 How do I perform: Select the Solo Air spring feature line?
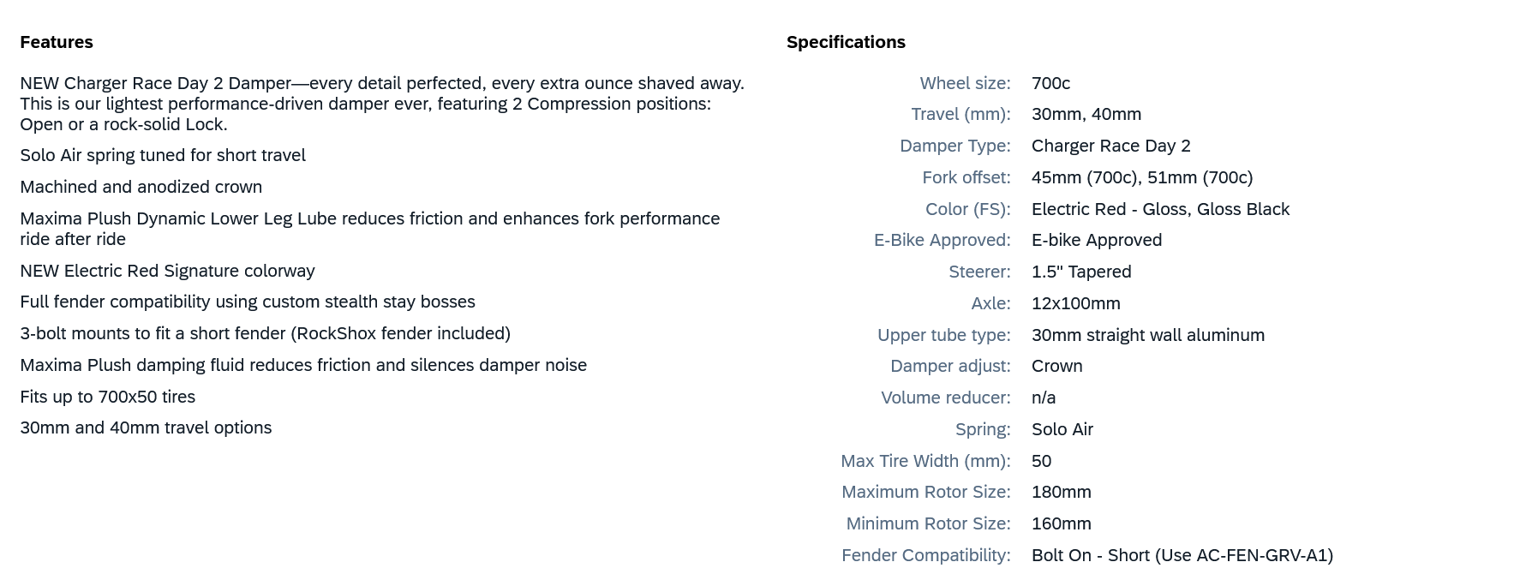click(163, 155)
